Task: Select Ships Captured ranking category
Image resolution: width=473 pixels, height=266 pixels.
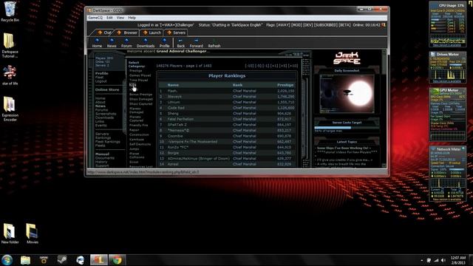Action: click(140, 103)
